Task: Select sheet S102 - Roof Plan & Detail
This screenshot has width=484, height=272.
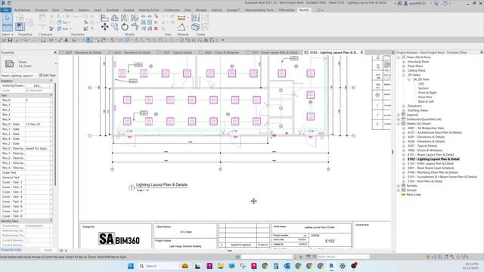Action: [x=425, y=181]
